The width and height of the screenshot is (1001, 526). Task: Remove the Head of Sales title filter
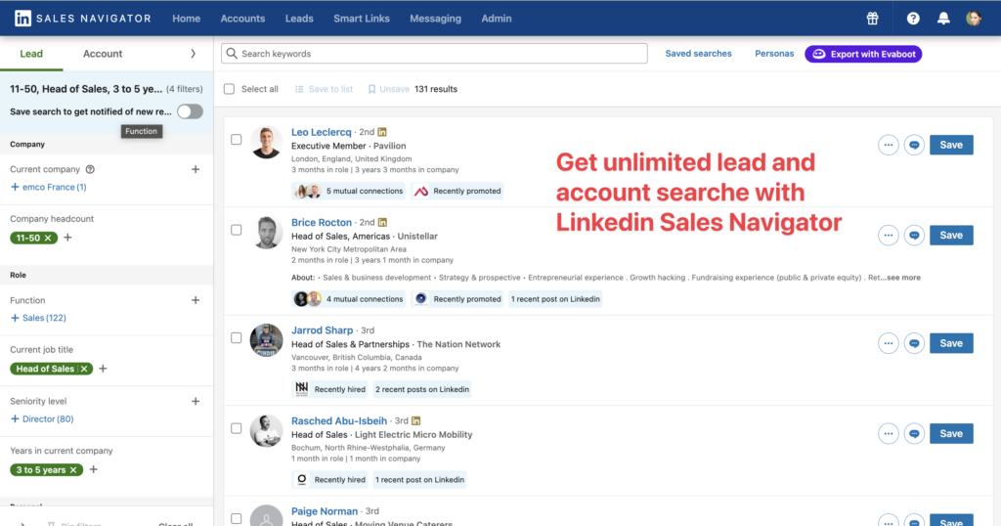point(84,369)
